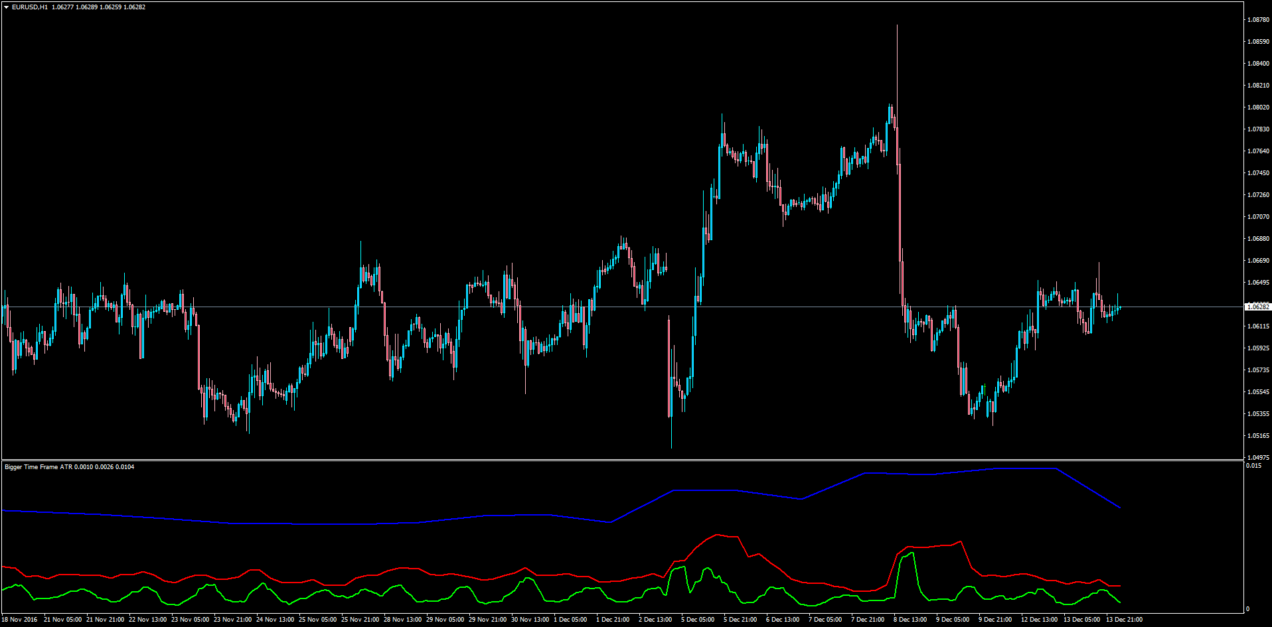Click the 7 Dec 21:00 time label
The width and height of the screenshot is (1272, 627).
868,620
